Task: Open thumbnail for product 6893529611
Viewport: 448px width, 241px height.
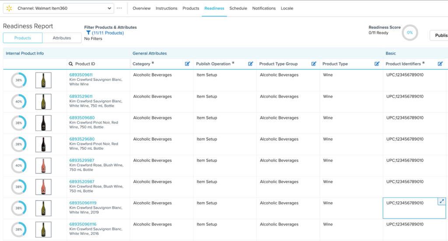Action: point(43,102)
